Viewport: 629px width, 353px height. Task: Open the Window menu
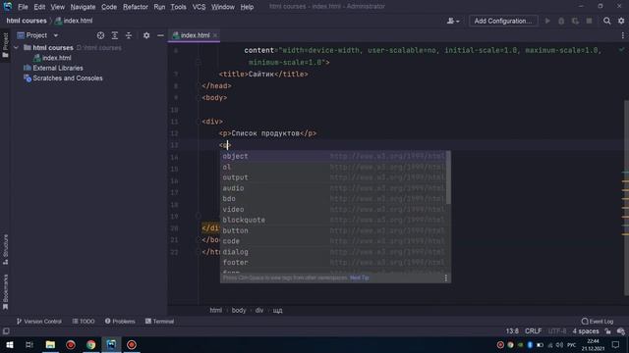click(223, 7)
